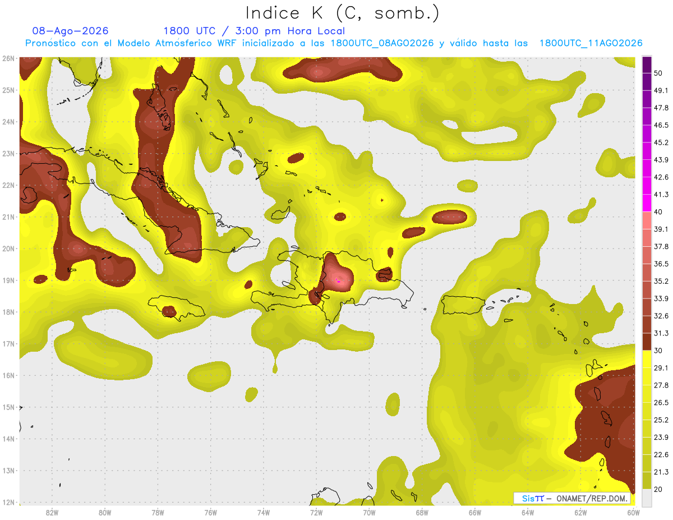673x520 pixels.
Task: Click longitude axis label '78W'
Action: (158, 513)
